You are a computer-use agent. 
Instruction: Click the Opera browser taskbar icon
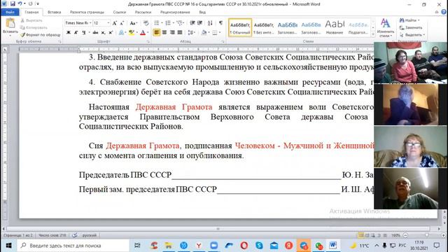tap(244, 246)
